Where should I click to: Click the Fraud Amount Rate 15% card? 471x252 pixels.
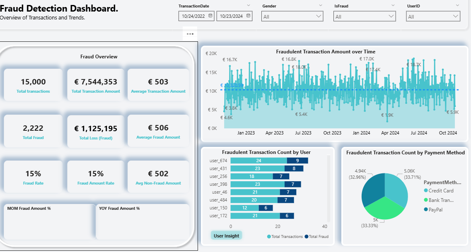tap(96, 177)
